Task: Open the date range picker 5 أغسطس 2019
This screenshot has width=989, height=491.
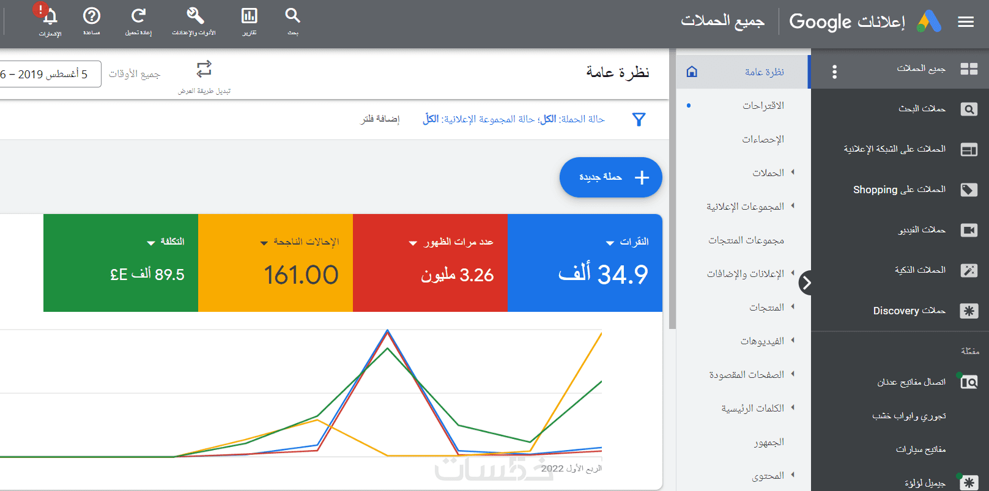Action: pos(50,74)
